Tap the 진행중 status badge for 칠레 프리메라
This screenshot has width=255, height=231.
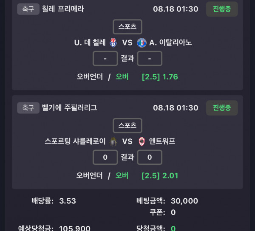pyautogui.click(x=222, y=9)
